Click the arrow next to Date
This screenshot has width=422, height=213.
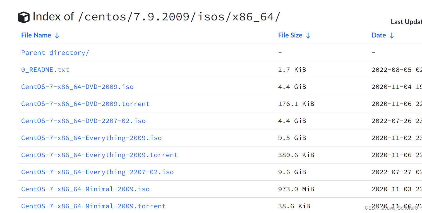(x=392, y=35)
